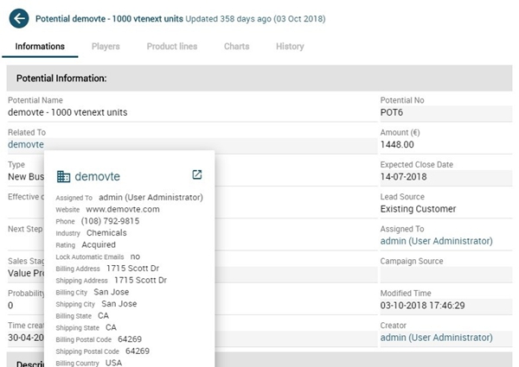Open the History tab
519x367 pixels.
click(x=290, y=47)
